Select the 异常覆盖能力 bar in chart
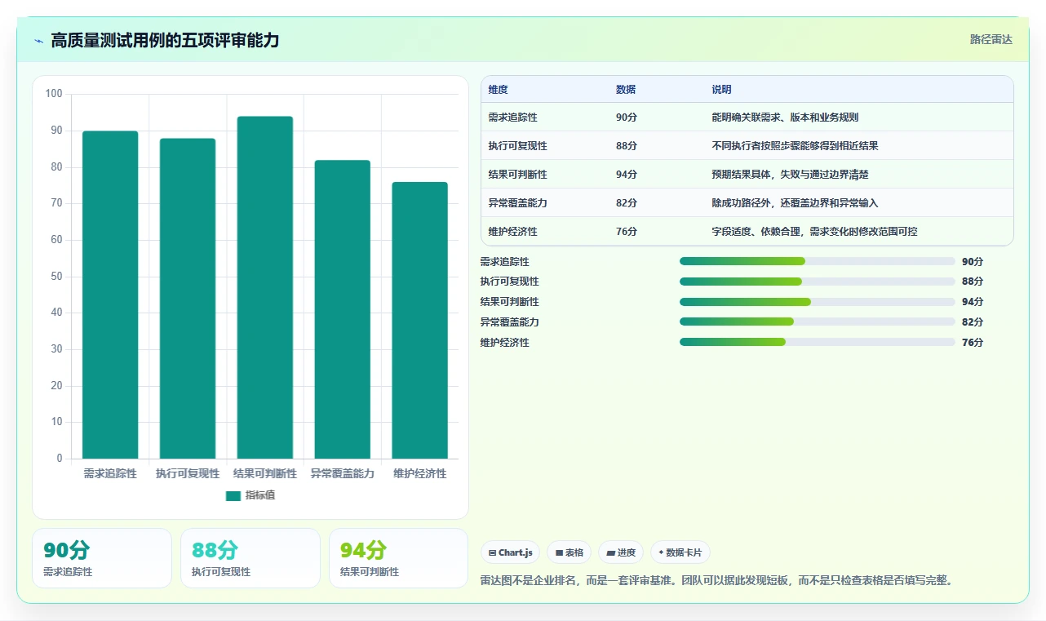This screenshot has width=1046, height=621. [343, 309]
